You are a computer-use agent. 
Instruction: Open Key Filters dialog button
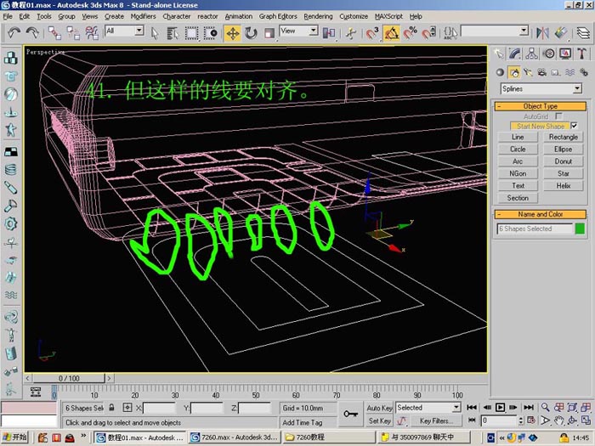(434, 421)
